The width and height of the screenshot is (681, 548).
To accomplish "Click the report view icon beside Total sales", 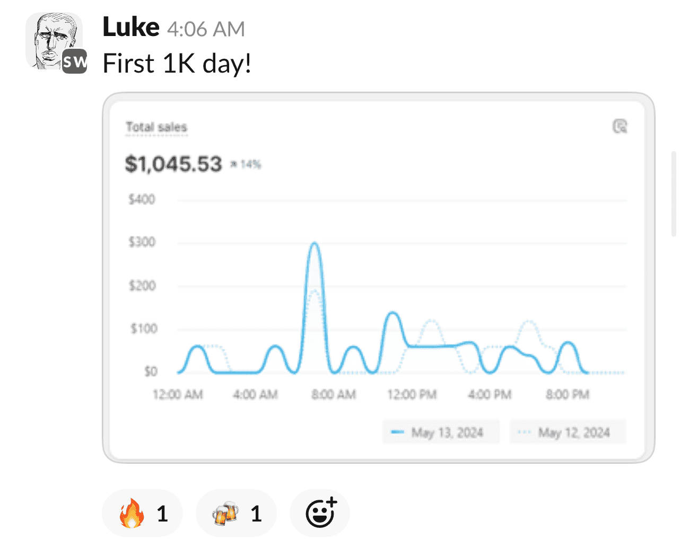I will point(620,126).
